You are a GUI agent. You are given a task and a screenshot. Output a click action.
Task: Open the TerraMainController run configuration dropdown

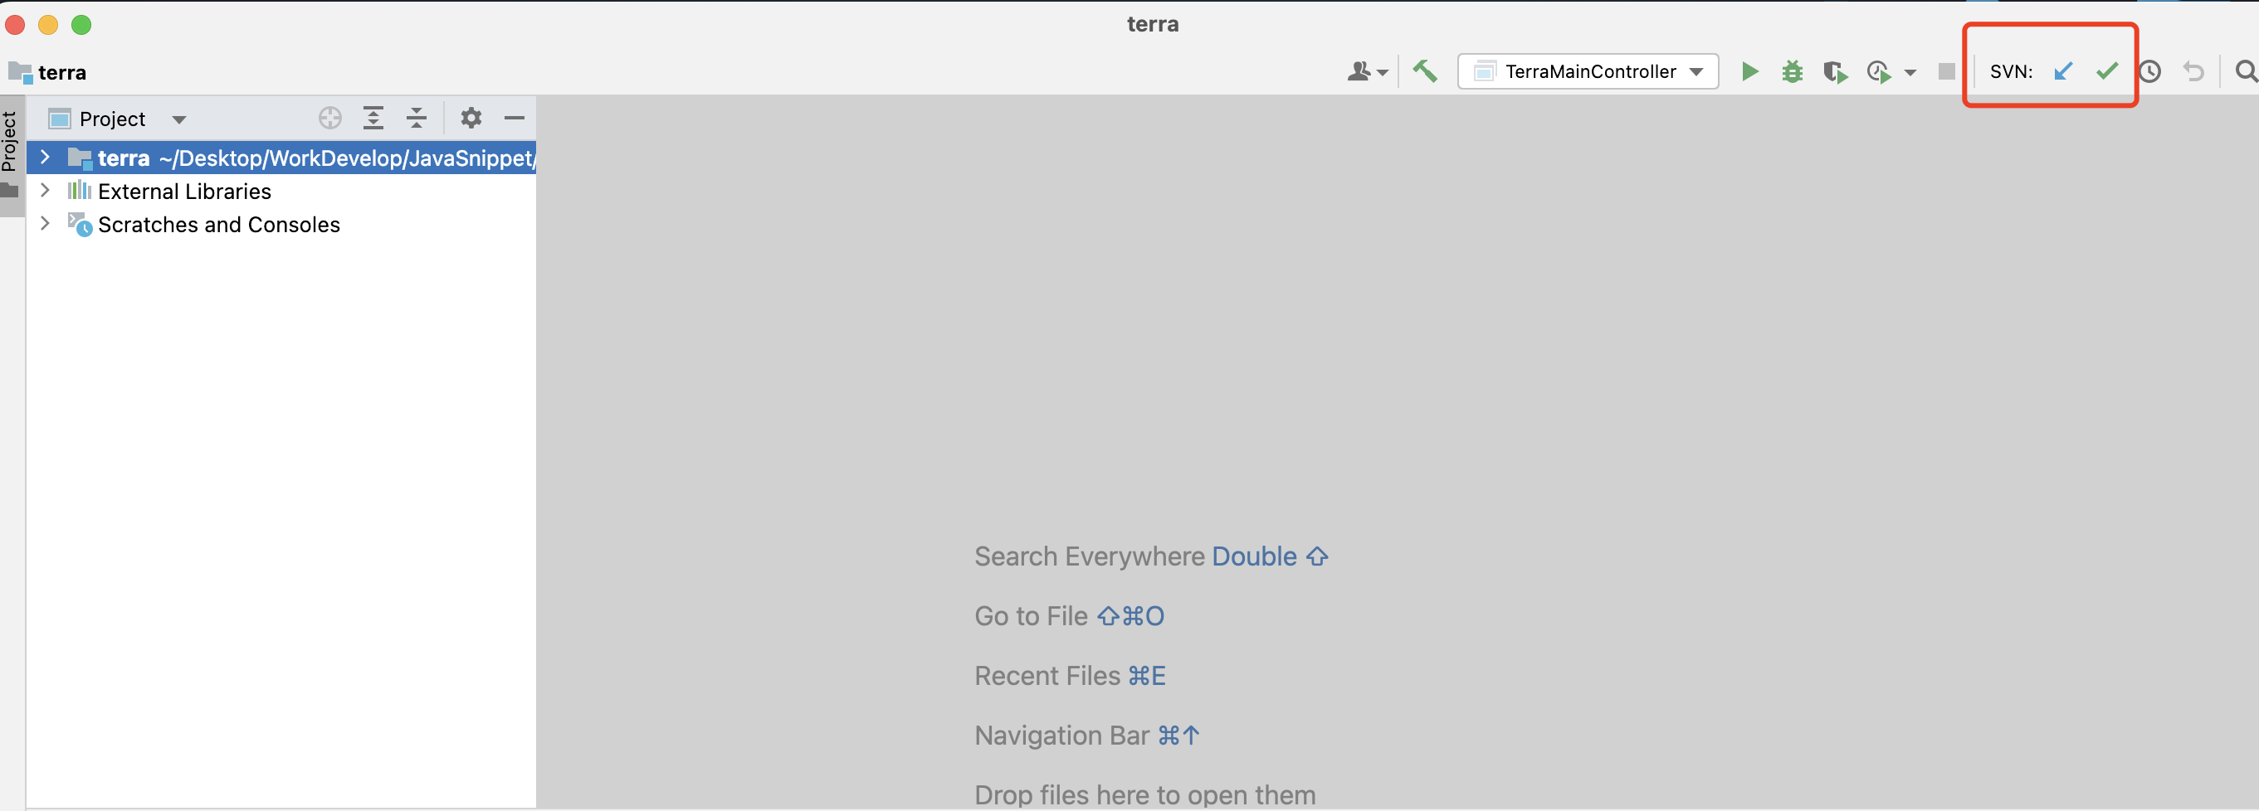(1588, 71)
